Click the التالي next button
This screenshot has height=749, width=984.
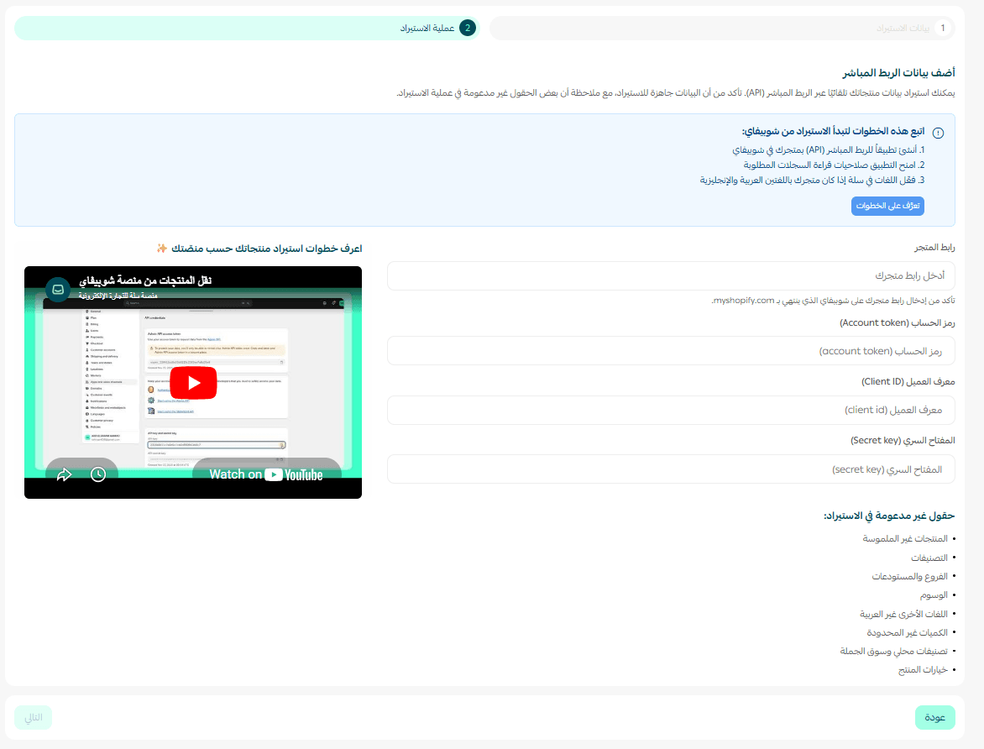[x=34, y=718]
